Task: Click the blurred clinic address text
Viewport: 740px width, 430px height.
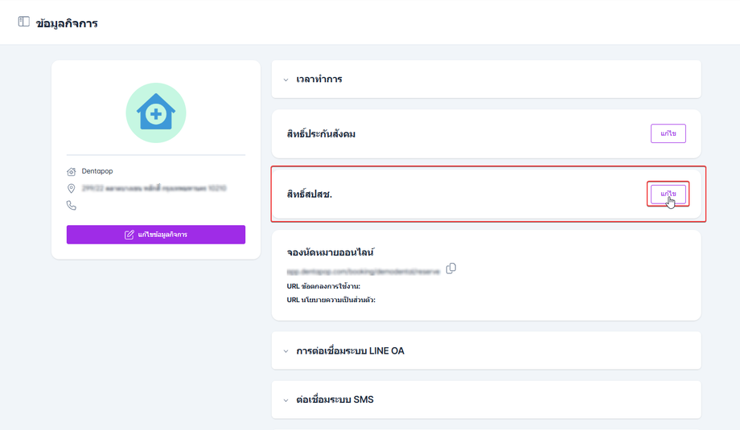Action: point(154,188)
